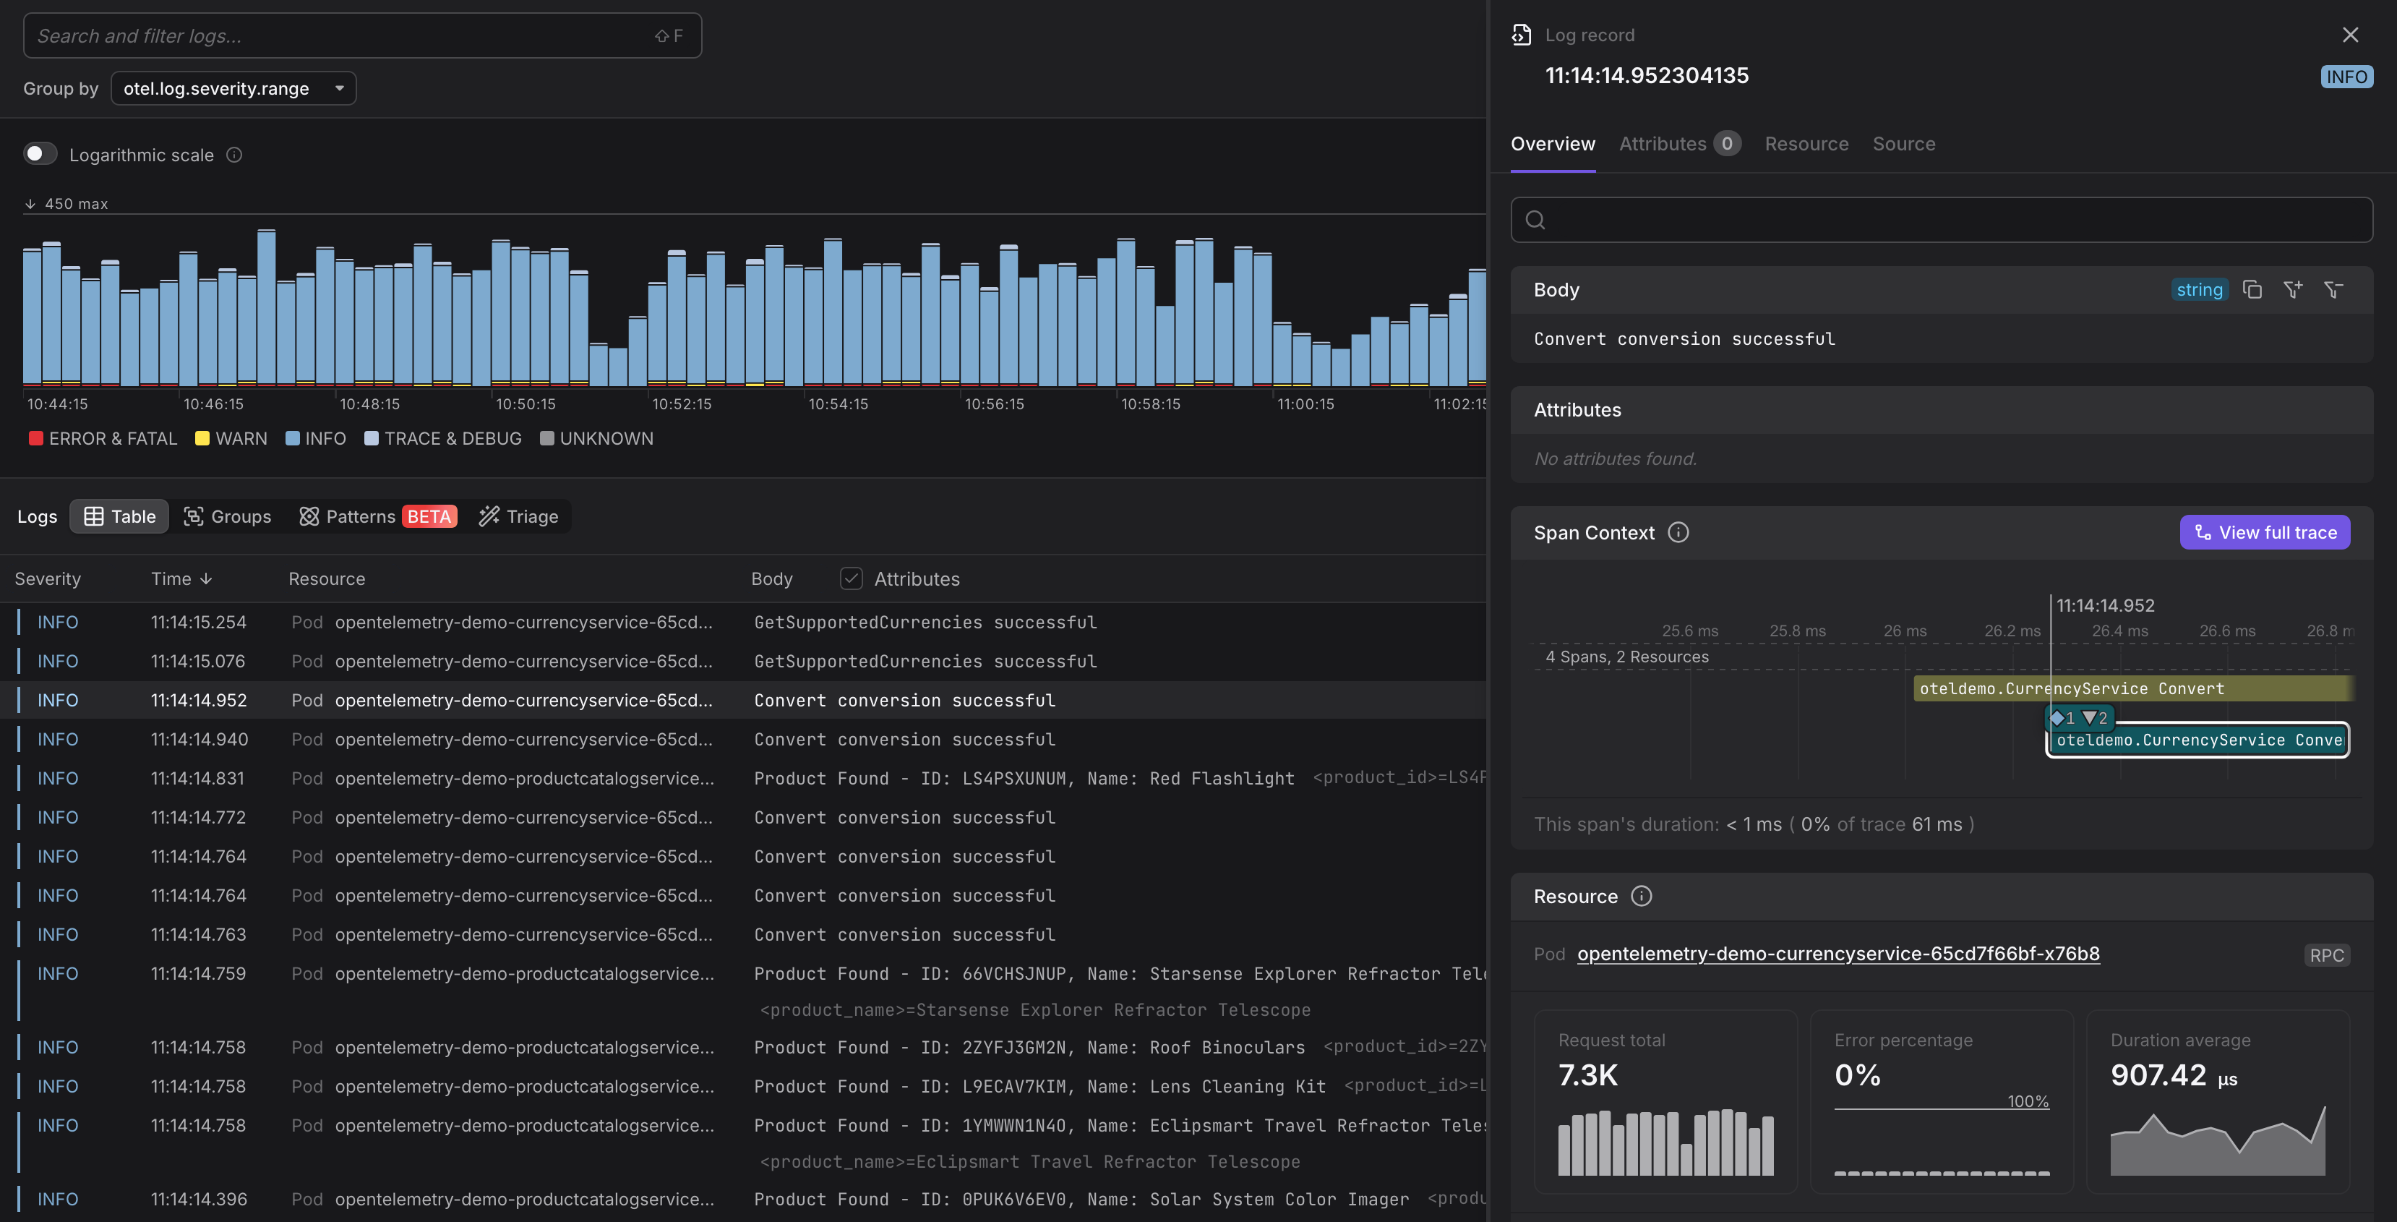Screen dimensions: 2397x1222
Task: Switch to the Resource tab
Action: pos(1806,145)
